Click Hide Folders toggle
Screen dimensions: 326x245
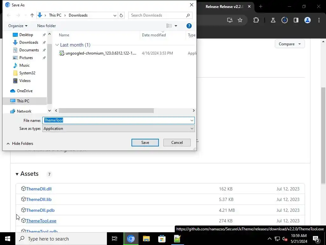pyautogui.click(x=20, y=144)
